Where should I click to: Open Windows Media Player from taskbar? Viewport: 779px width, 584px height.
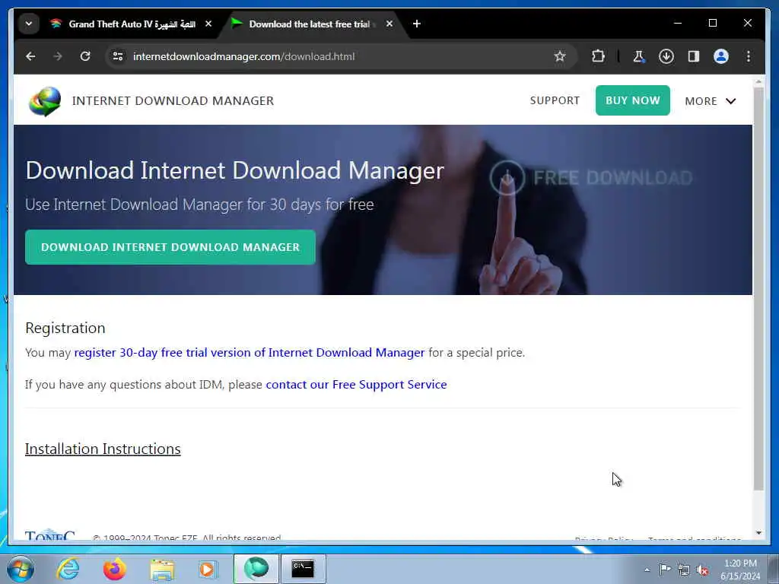pyautogui.click(x=208, y=569)
